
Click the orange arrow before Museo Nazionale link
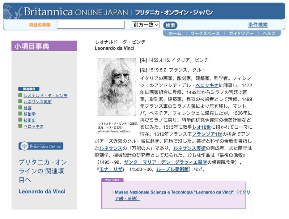(x=113, y=192)
